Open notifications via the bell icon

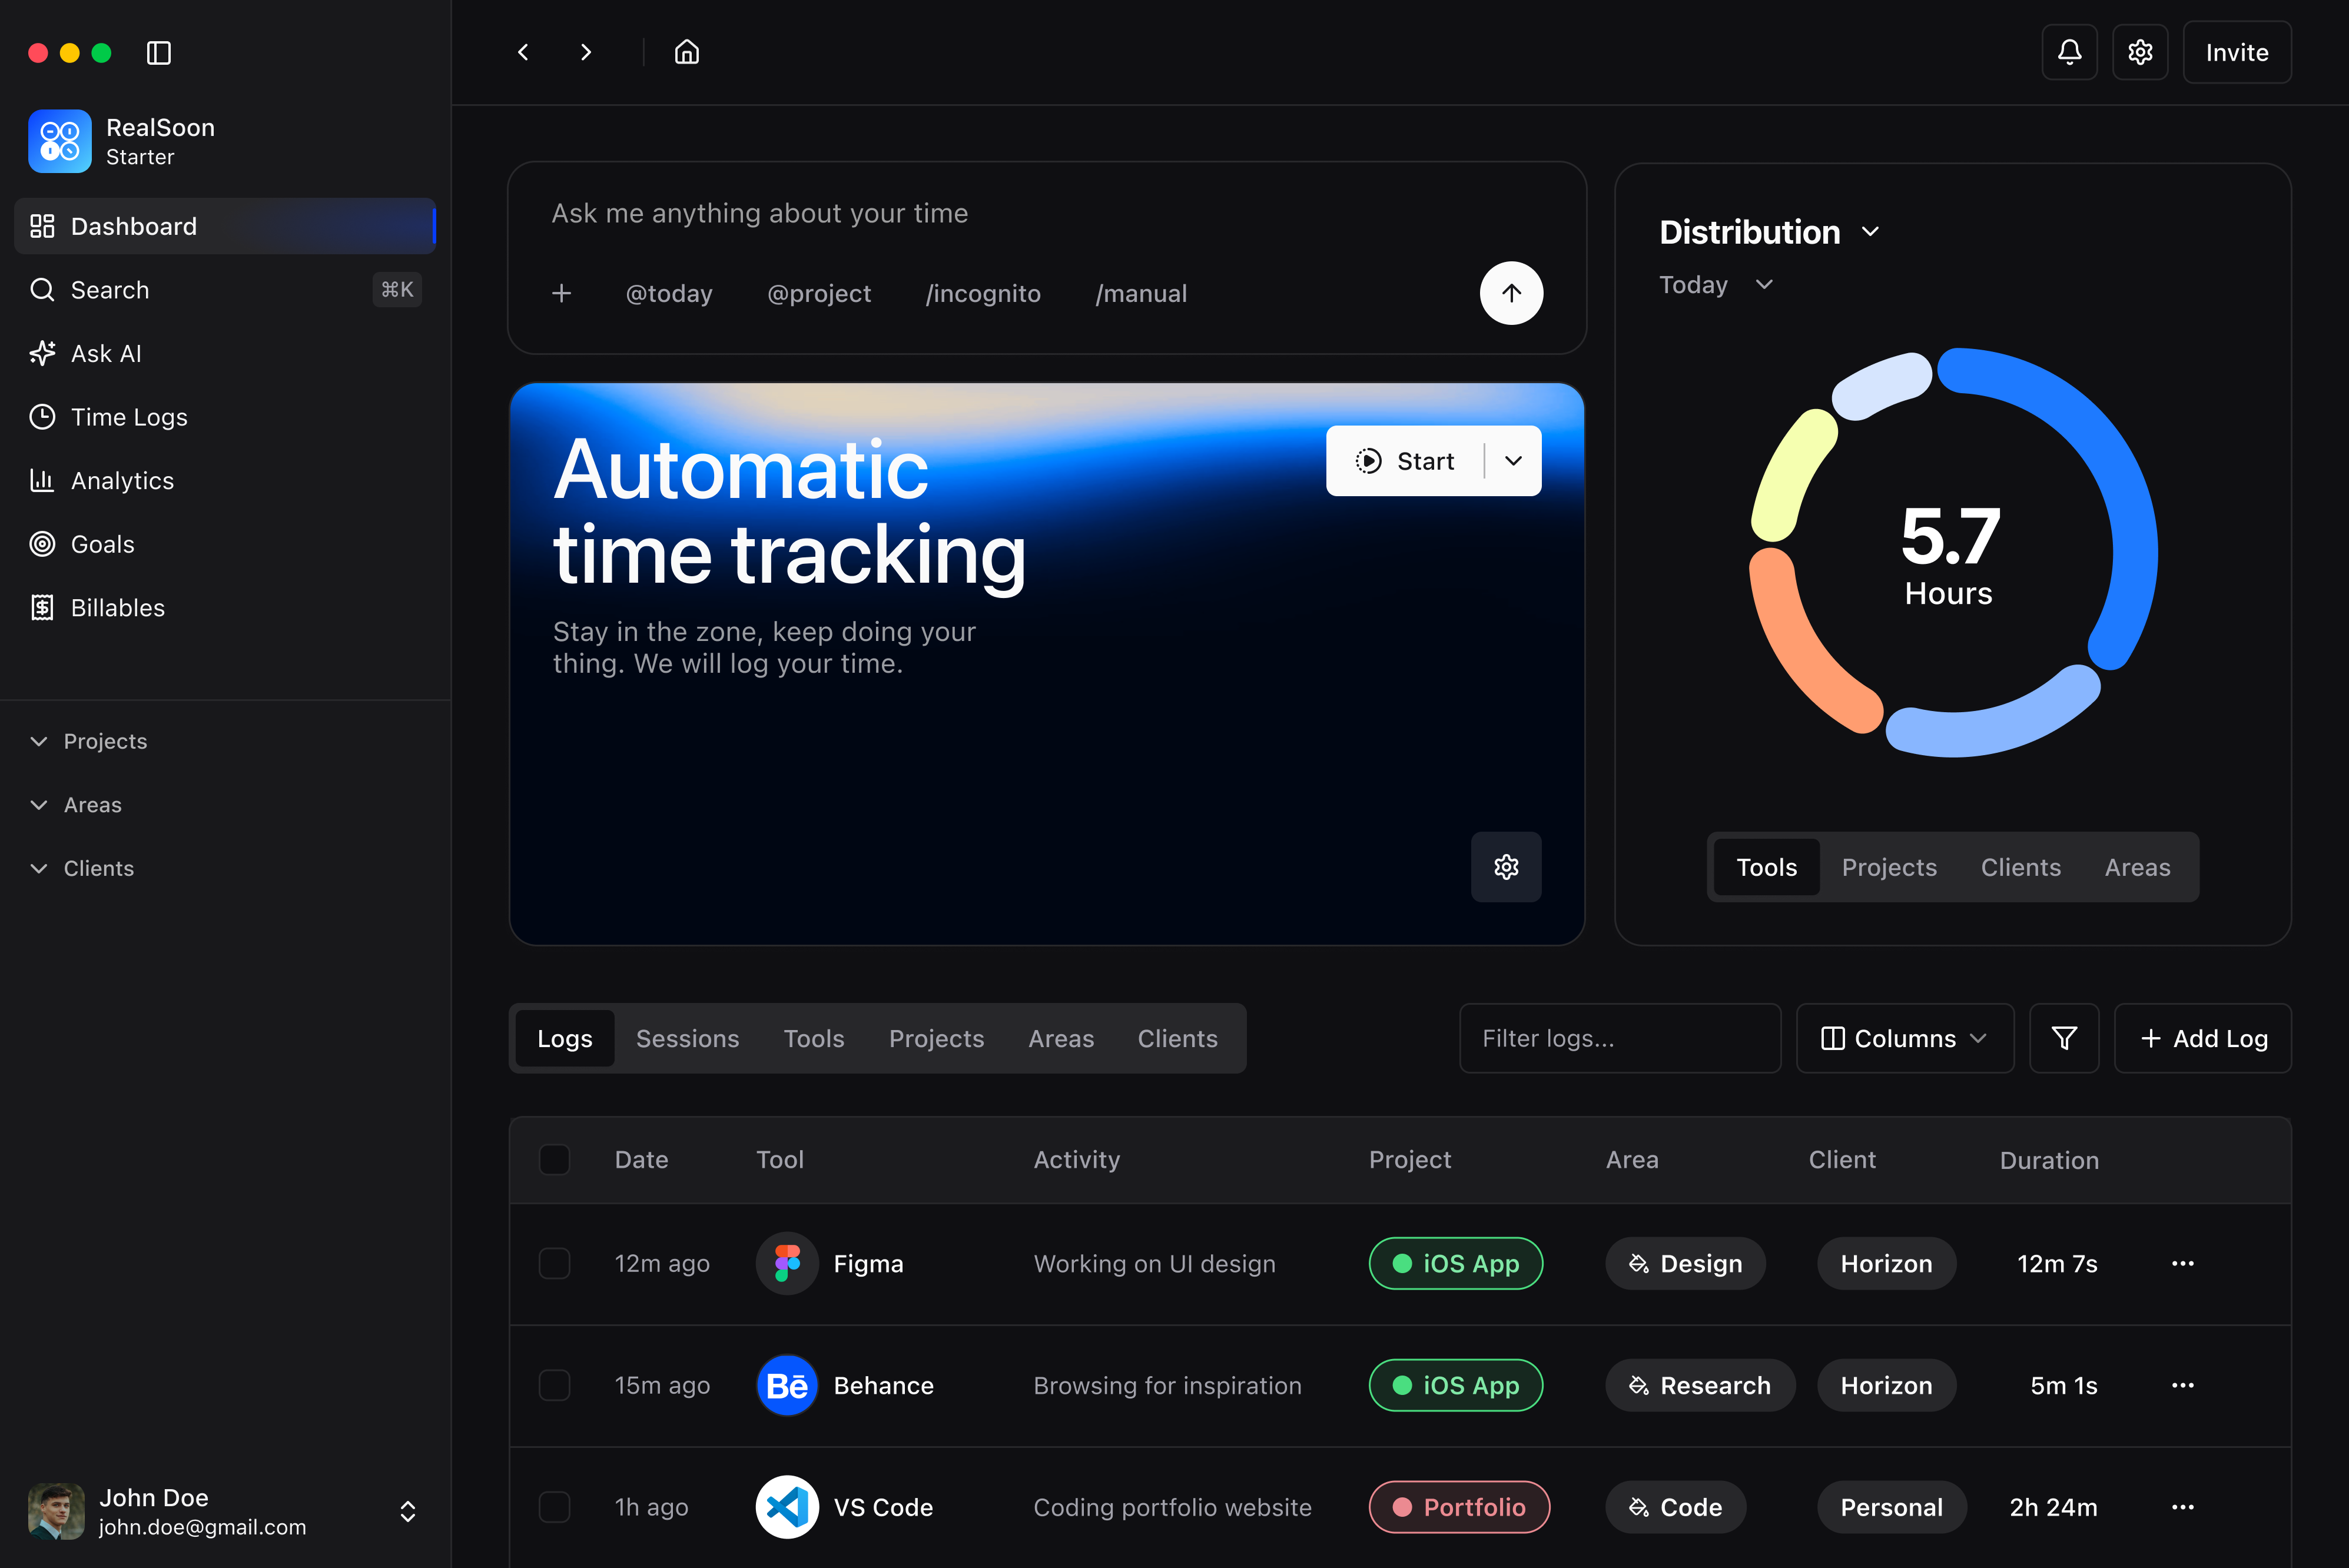2069,52
